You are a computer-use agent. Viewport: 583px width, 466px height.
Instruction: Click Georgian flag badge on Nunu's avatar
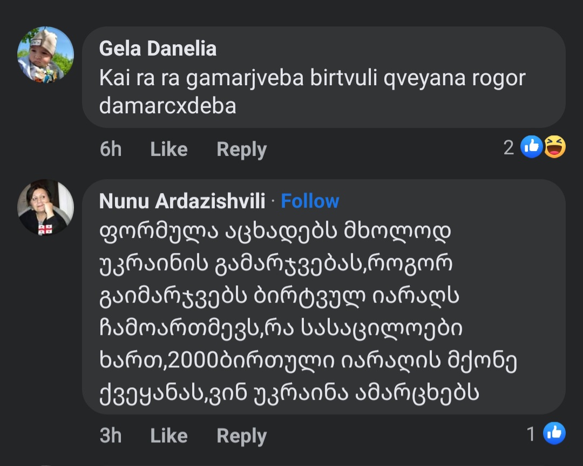point(45,229)
